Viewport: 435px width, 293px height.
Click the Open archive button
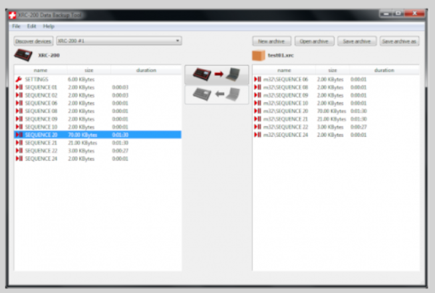pyautogui.click(x=314, y=41)
